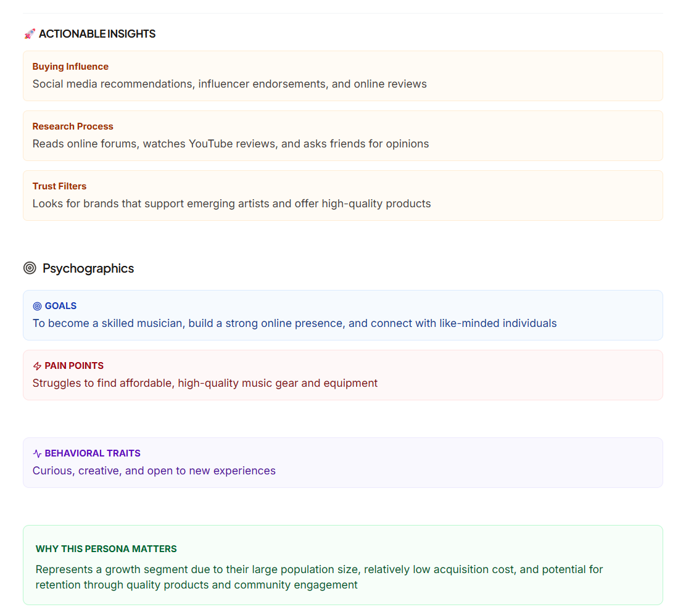Viewport: 678px width, 607px height.
Task: Collapse the Research Process card
Action: 343,135
